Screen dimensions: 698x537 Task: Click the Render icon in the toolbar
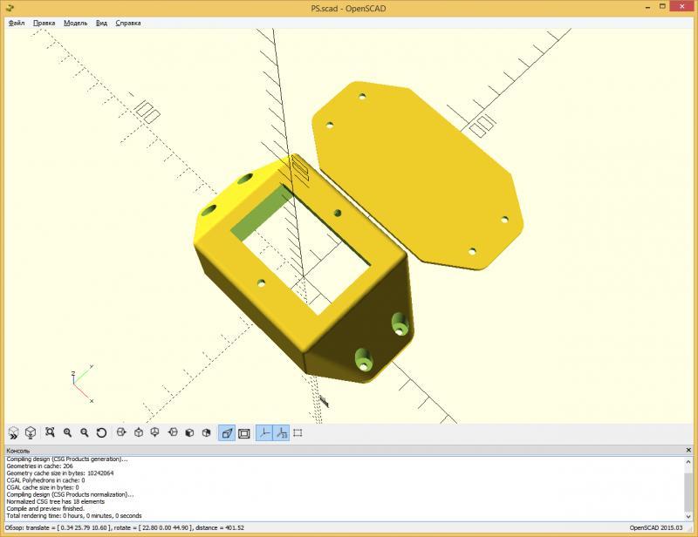tap(31, 432)
